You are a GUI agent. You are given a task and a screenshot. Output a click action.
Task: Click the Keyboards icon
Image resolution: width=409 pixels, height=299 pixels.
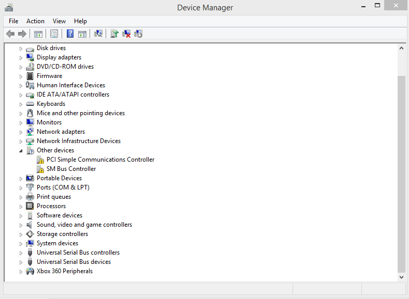tap(30, 104)
